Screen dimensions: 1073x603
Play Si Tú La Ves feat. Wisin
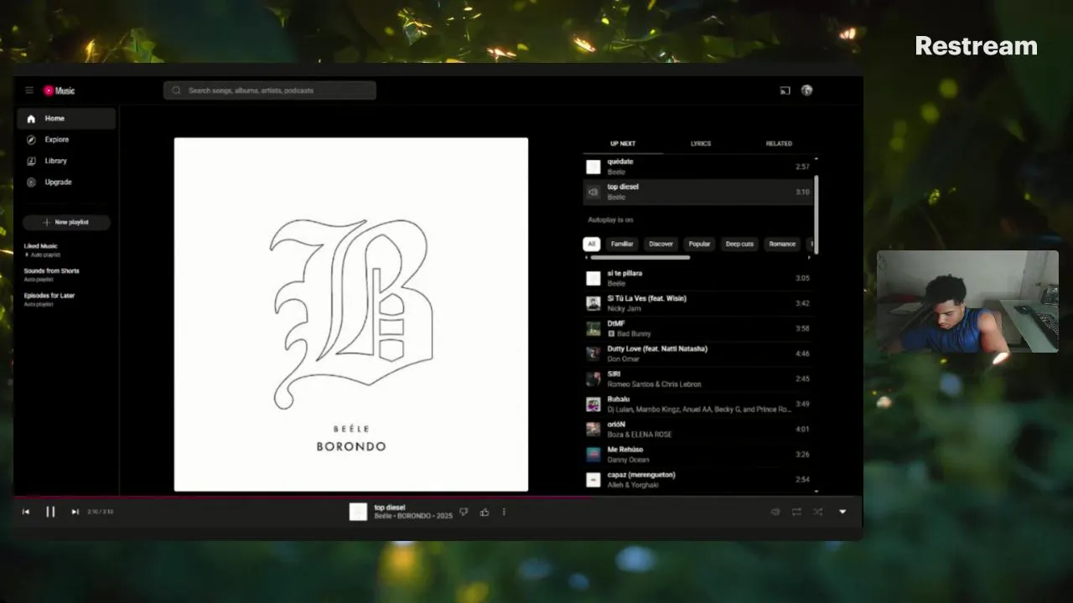(697, 303)
